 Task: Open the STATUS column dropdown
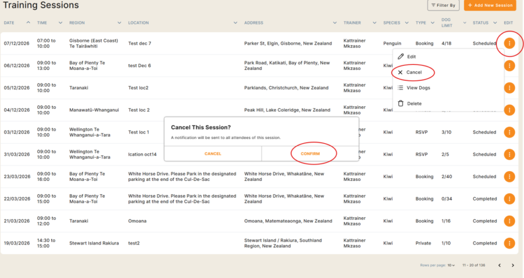(495, 22)
